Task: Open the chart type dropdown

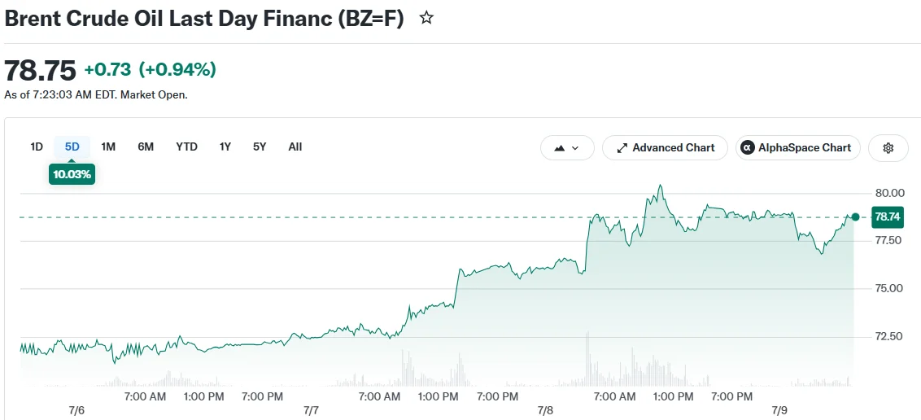Action: [x=567, y=148]
